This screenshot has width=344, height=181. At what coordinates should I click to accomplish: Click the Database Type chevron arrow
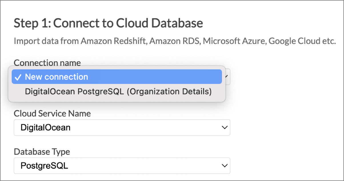tap(225, 166)
